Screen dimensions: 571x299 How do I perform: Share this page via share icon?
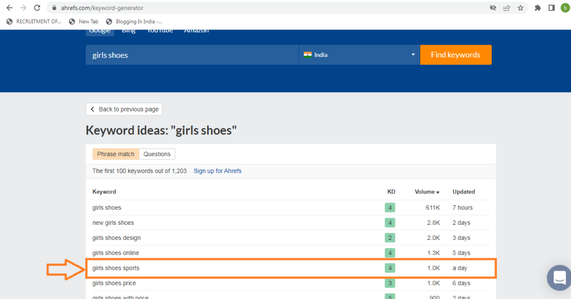point(506,8)
